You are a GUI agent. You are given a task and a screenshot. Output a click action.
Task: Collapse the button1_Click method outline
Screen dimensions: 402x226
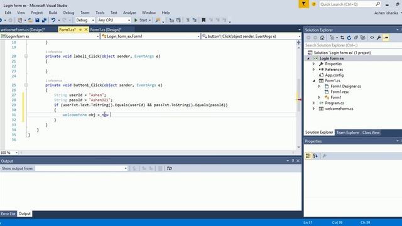click(26, 85)
